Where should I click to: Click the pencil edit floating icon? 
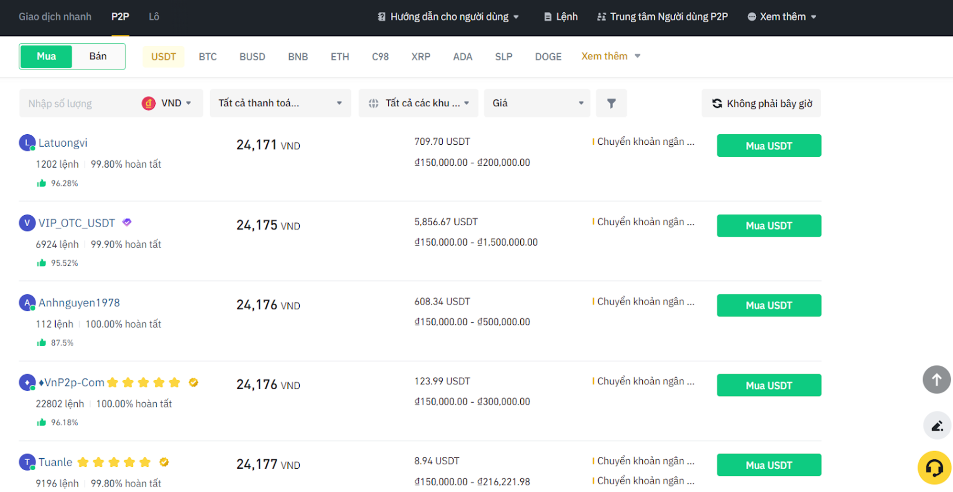[937, 425]
